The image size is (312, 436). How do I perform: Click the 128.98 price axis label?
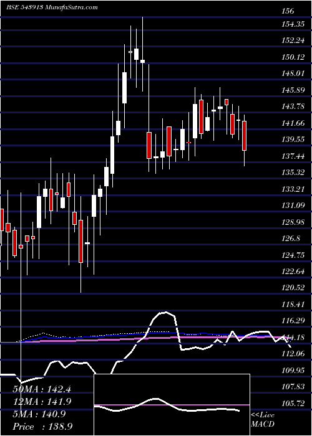pos(293,222)
